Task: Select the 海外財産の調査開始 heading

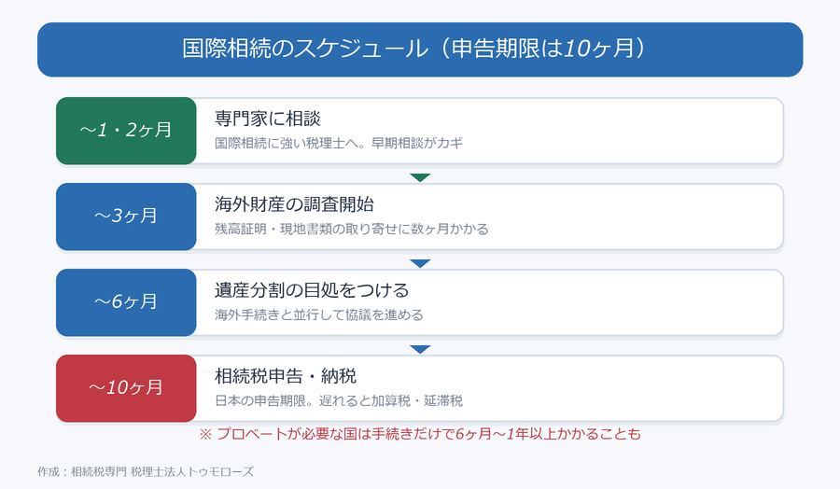Action: pyautogui.click(x=294, y=204)
